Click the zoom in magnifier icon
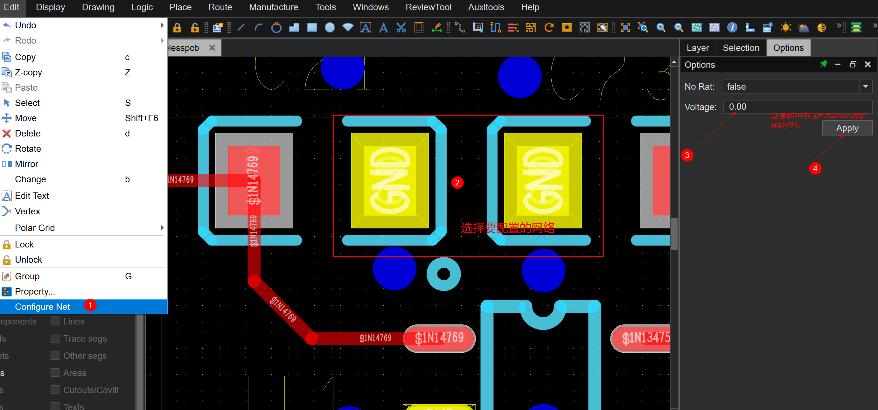This screenshot has height=410, width=878. pyautogui.click(x=660, y=28)
